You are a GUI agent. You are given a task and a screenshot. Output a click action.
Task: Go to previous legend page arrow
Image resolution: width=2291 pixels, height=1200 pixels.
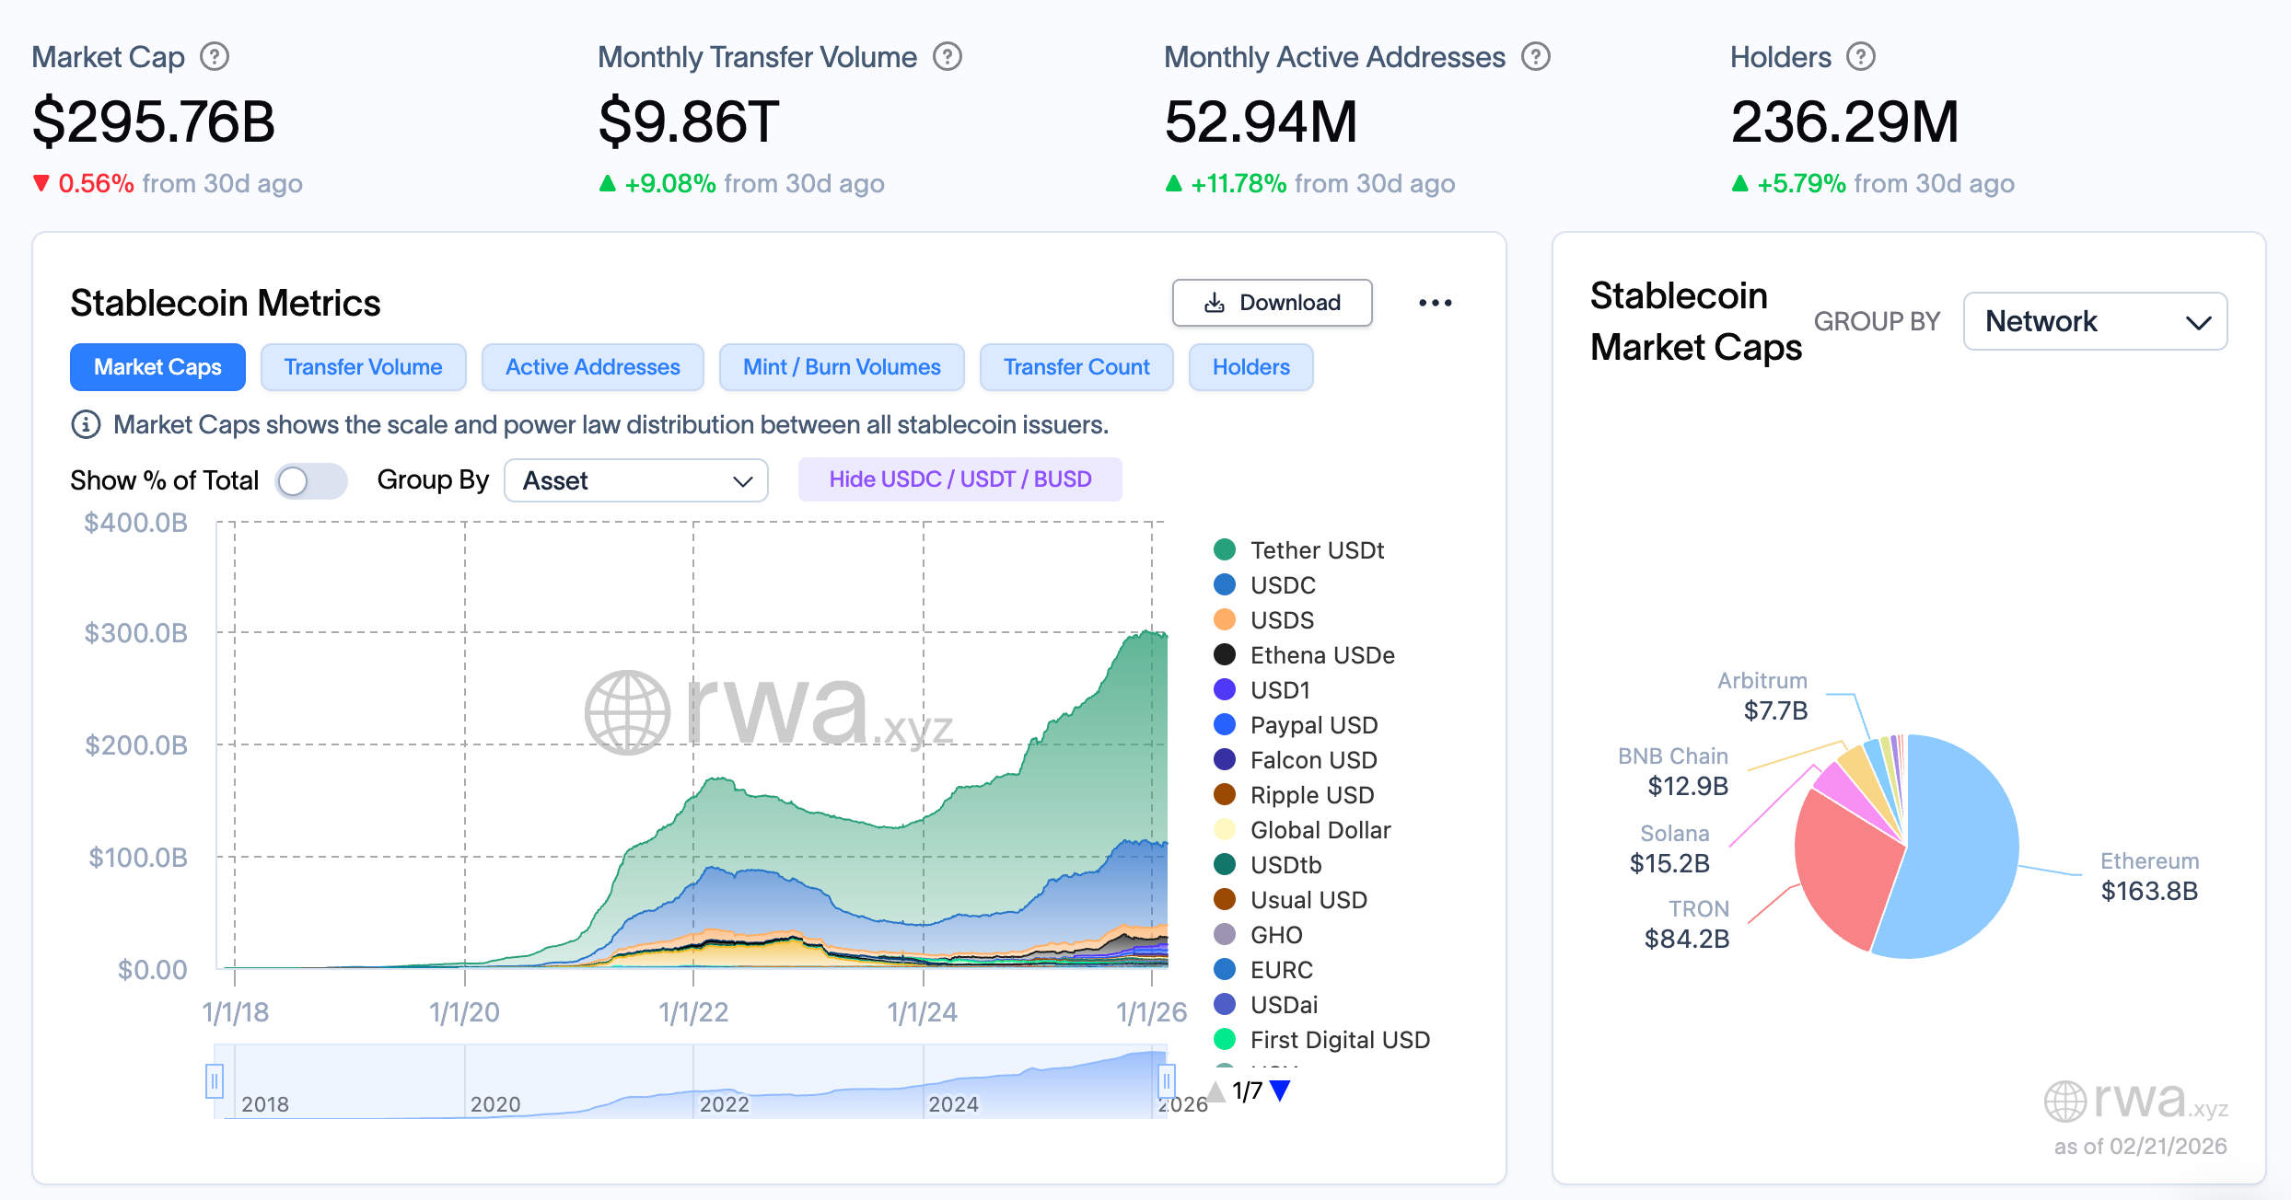(1216, 1091)
